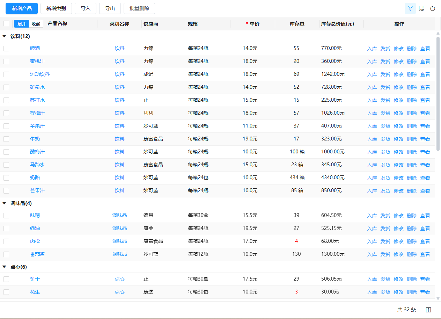Click 饮料 category link in 苏打水 row

tap(119, 100)
